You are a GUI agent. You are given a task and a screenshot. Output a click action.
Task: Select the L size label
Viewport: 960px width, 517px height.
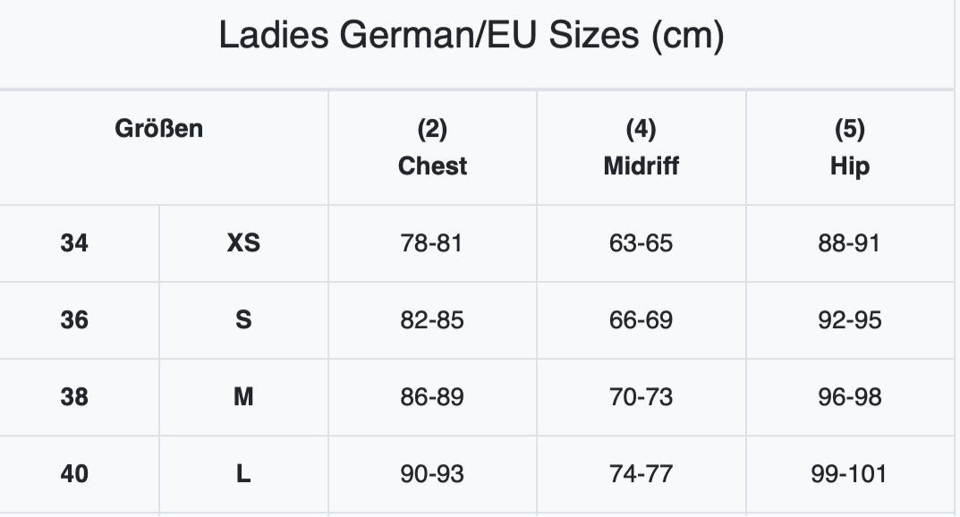[x=243, y=474]
